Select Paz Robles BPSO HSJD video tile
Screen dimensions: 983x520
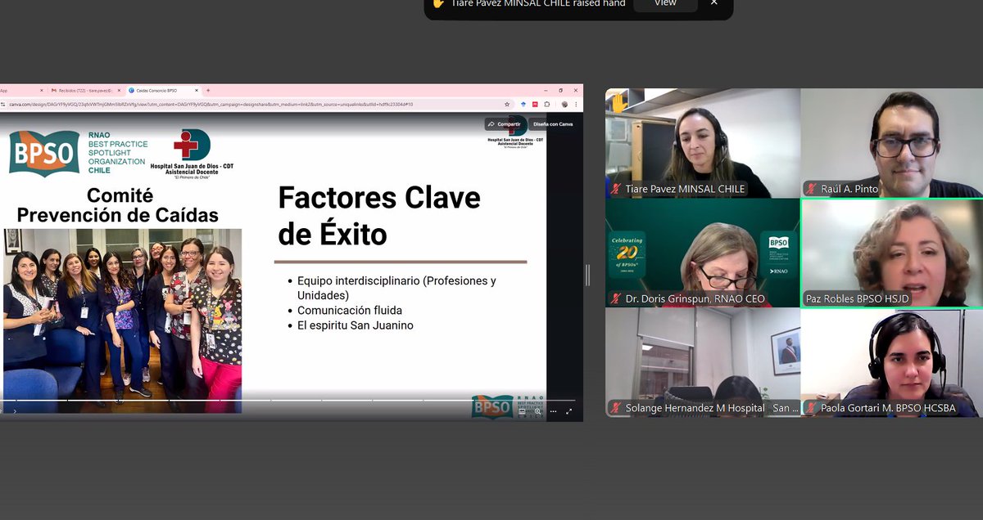tap(891, 253)
